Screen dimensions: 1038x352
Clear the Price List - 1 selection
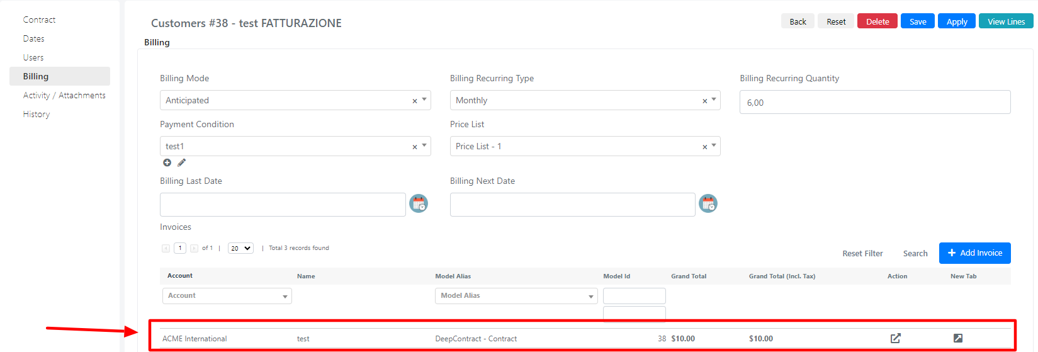click(x=705, y=147)
